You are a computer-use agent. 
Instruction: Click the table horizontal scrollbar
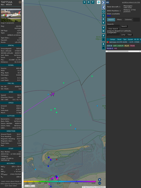[x=123, y=51]
